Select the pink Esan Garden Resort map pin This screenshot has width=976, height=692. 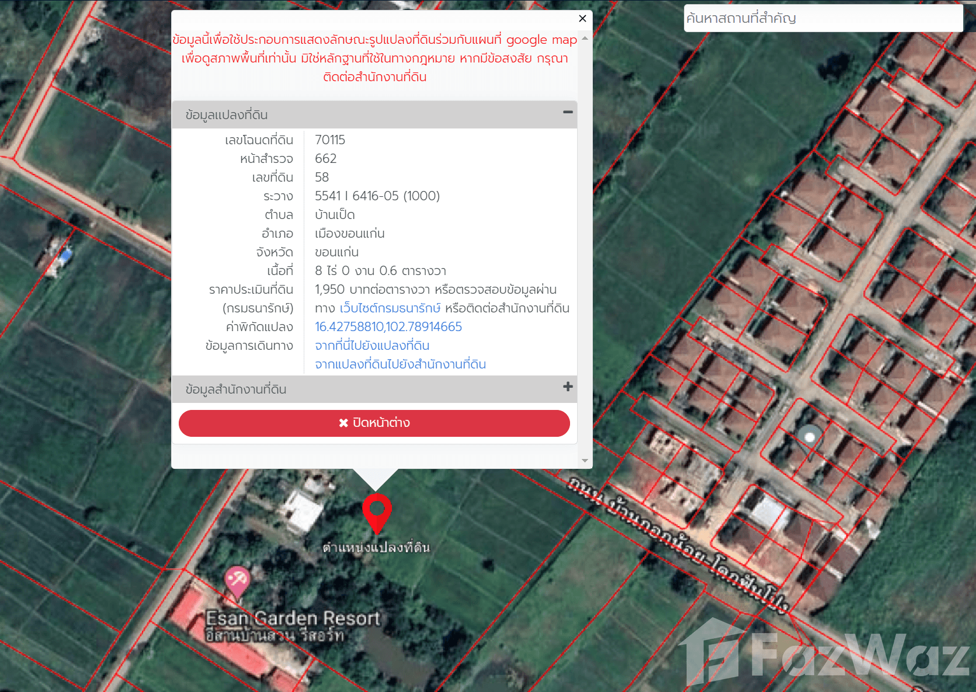coord(237,580)
